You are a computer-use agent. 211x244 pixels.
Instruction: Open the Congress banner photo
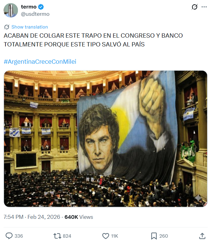[x=105, y=139]
